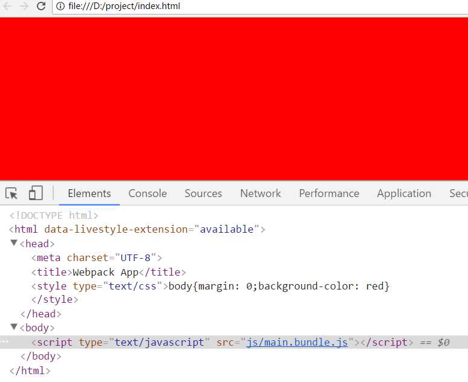
Task: Click the browser back arrow
Action: [x=8, y=6]
